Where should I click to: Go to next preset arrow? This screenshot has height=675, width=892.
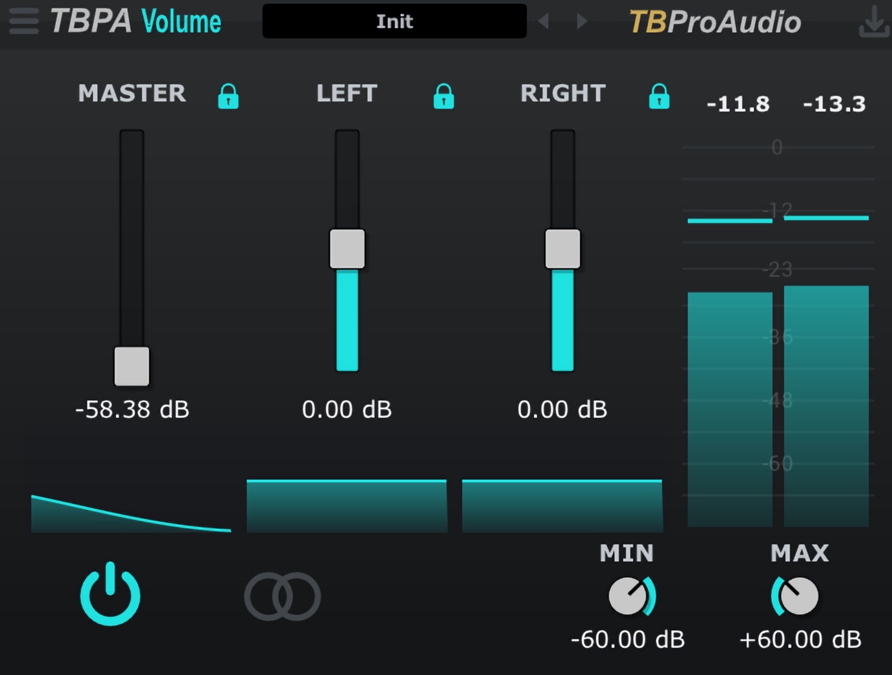tap(582, 21)
